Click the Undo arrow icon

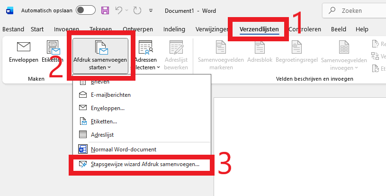pyautogui.click(x=120, y=10)
